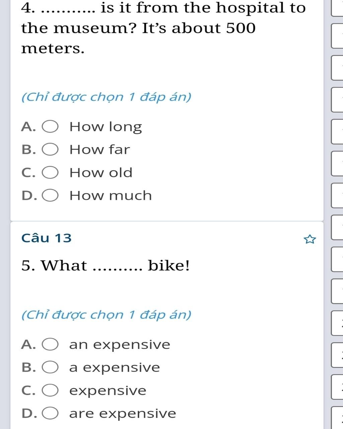343x429 pixels.
Task: Click the answer text 'How much'
Action: 111,195
